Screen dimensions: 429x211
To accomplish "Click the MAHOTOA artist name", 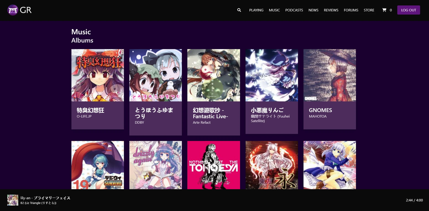I will [x=318, y=117].
